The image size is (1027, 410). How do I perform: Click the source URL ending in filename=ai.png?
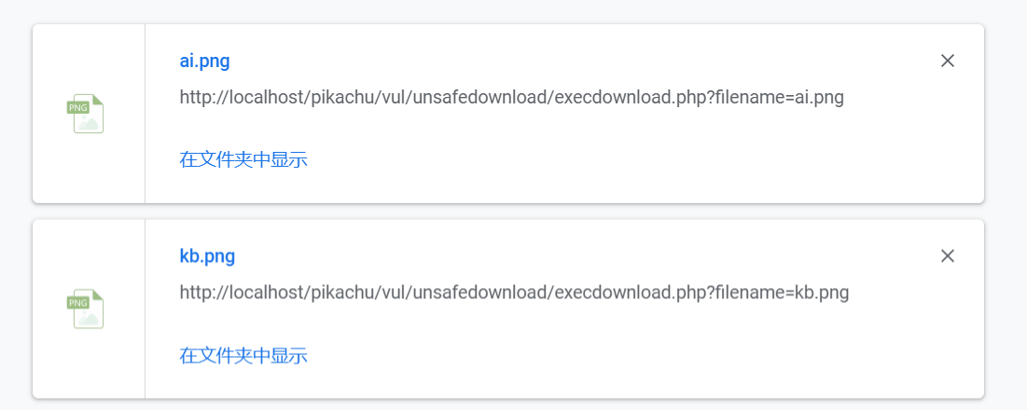pyautogui.click(x=511, y=98)
